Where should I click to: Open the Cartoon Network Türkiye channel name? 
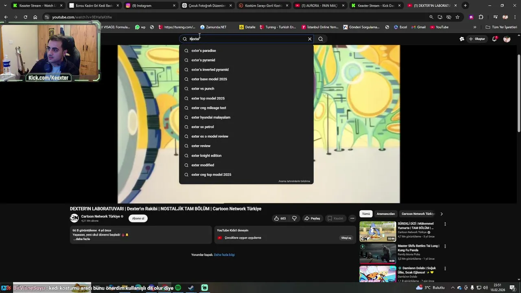(x=101, y=216)
